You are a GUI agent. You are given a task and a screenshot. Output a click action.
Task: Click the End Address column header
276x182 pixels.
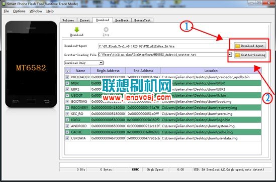[x=143, y=71]
